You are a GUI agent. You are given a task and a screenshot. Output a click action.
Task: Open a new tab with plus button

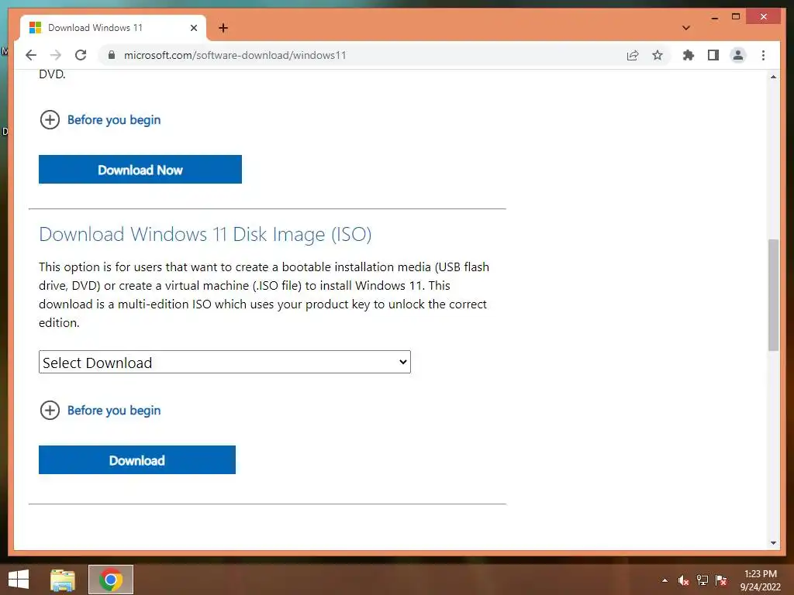[x=223, y=28]
